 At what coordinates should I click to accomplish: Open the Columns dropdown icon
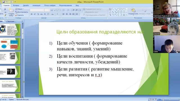[x=78, y=14]
